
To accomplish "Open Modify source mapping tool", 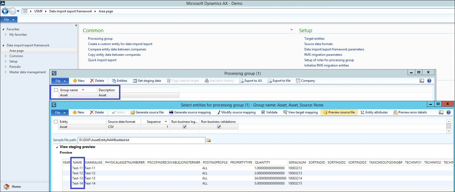I will [236, 112].
